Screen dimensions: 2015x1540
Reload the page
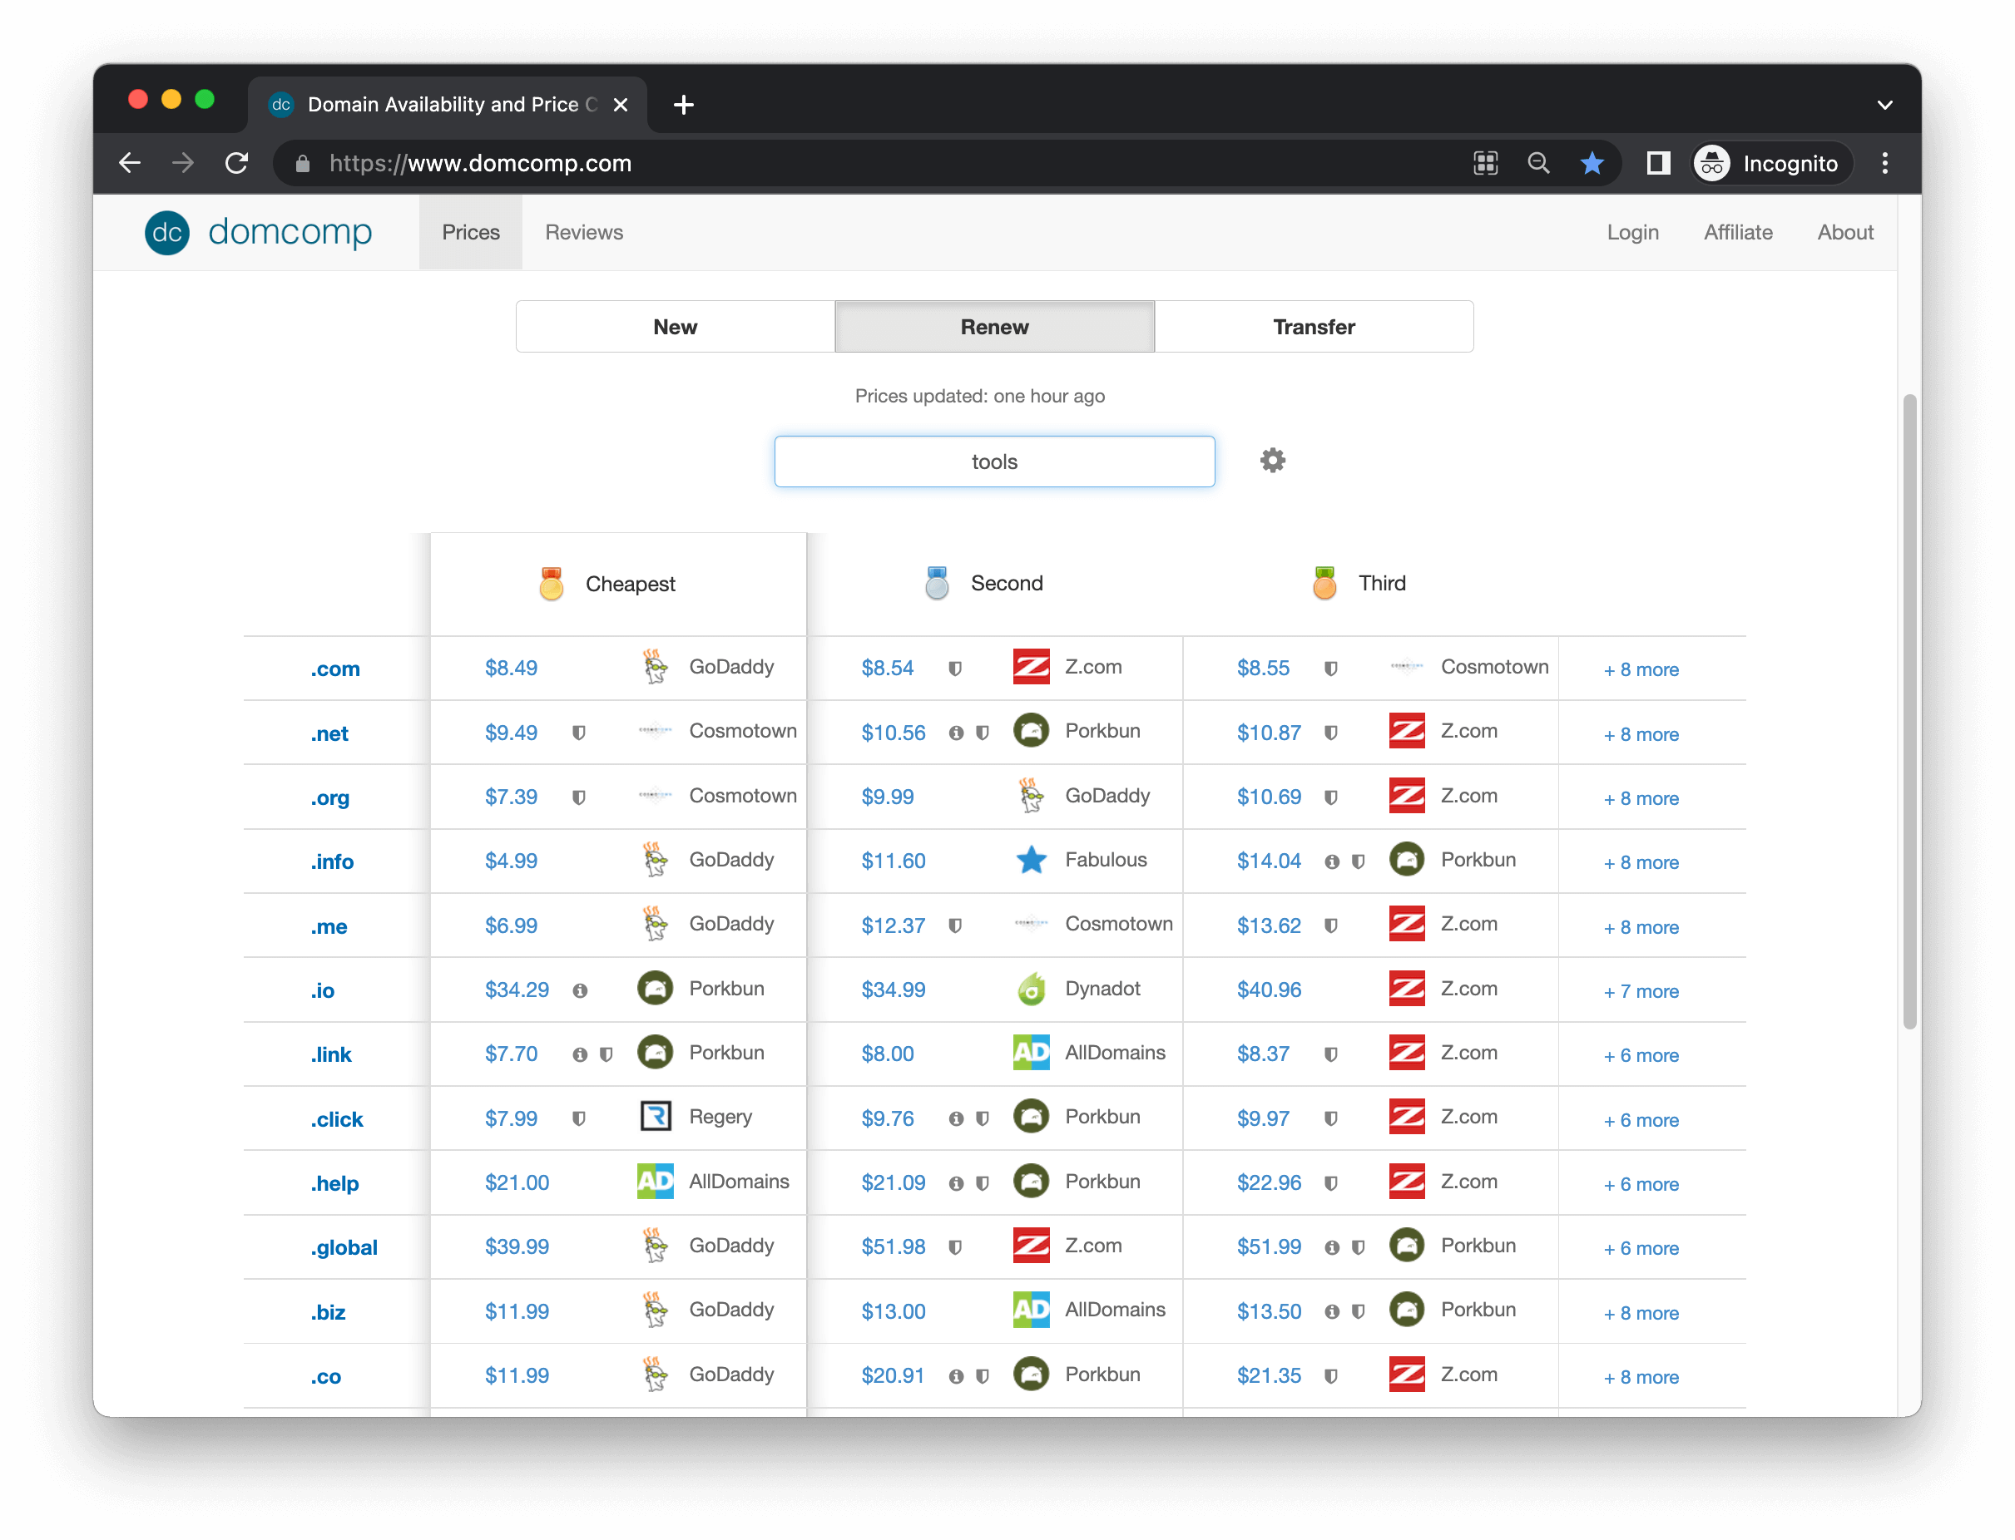pyautogui.click(x=236, y=163)
